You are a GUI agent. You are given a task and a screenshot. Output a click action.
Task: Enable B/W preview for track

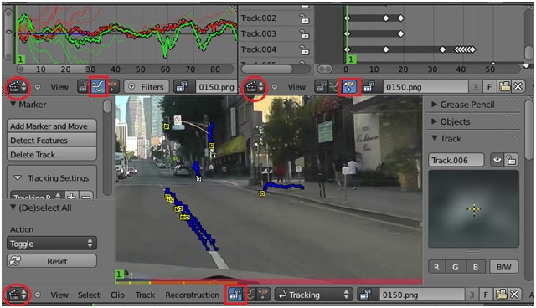pyautogui.click(x=504, y=267)
